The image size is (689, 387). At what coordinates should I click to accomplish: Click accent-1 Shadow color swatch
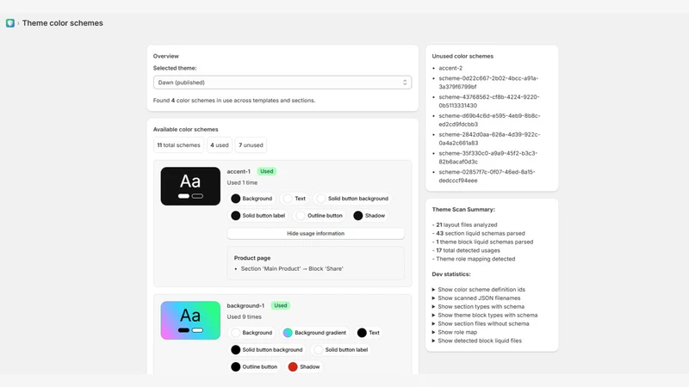(358, 216)
